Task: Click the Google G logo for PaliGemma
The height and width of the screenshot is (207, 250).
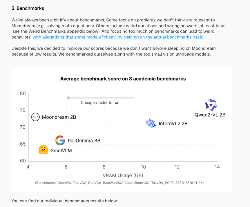Action: click(60, 140)
